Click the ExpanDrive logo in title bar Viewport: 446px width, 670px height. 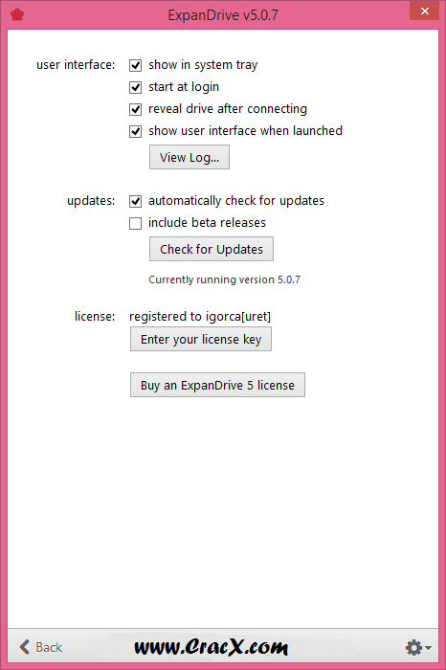tap(17, 15)
